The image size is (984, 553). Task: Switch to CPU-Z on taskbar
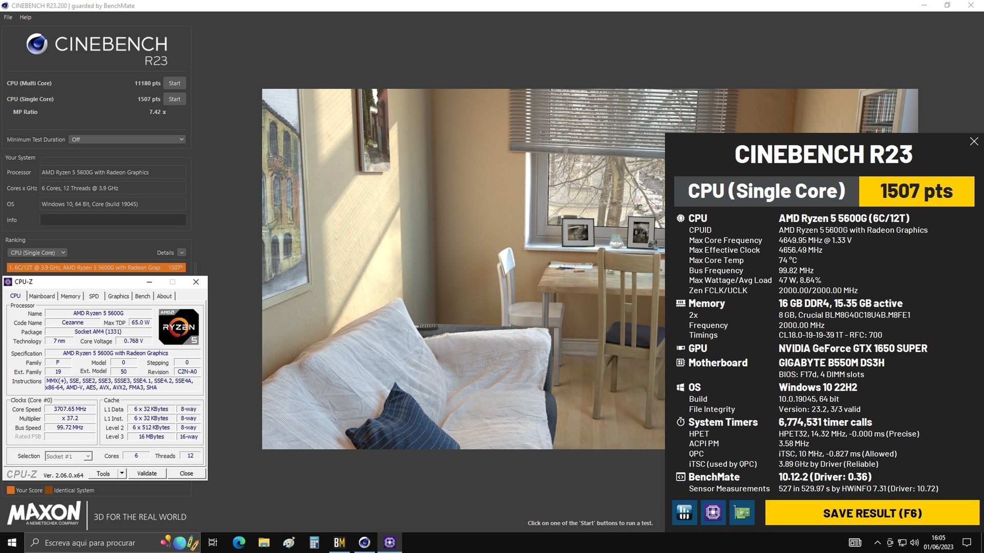(389, 542)
